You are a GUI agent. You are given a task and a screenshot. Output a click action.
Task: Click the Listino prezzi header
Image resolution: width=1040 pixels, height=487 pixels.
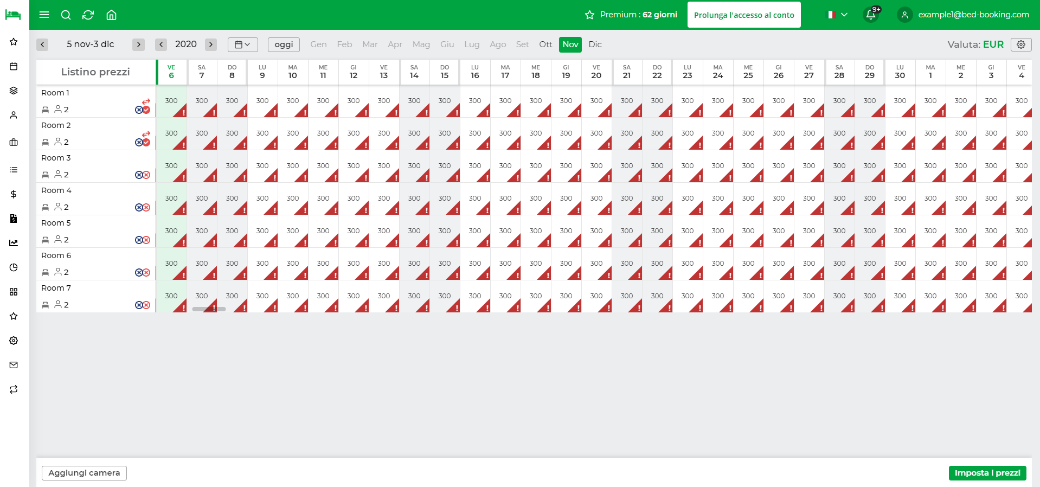[x=95, y=72]
